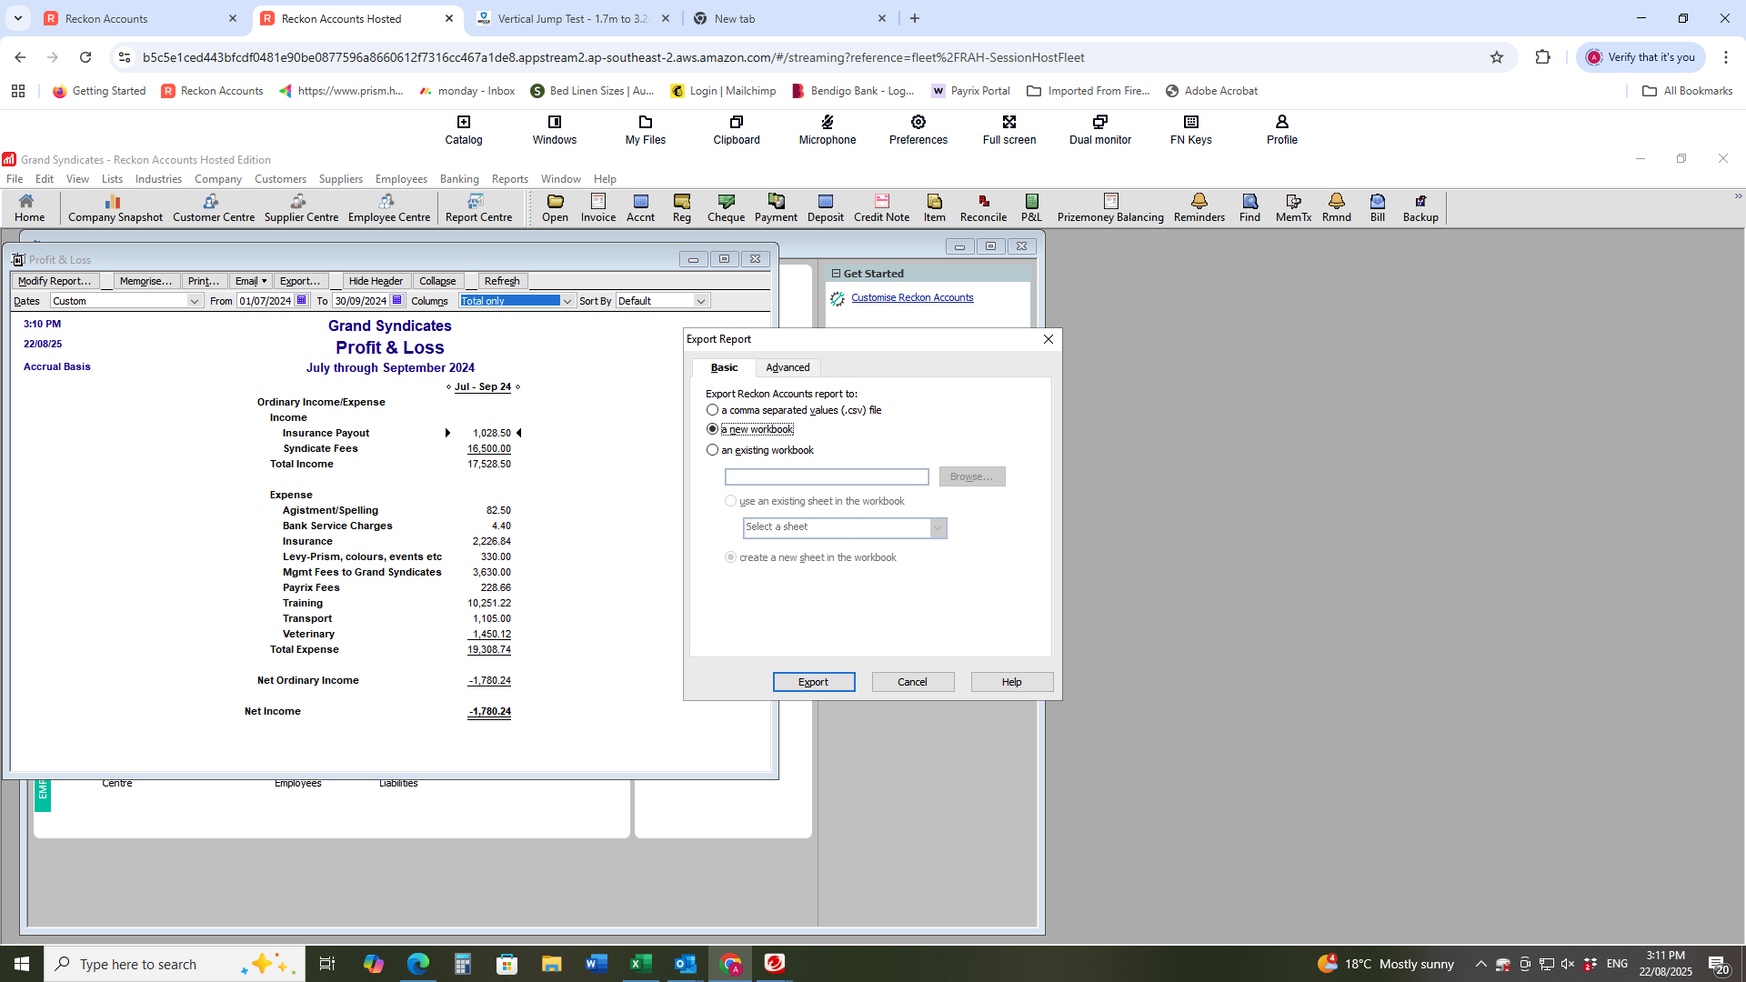This screenshot has width=1746, height=982.
Task: Collapse the Get Started panel
Action: click(836, 274)
